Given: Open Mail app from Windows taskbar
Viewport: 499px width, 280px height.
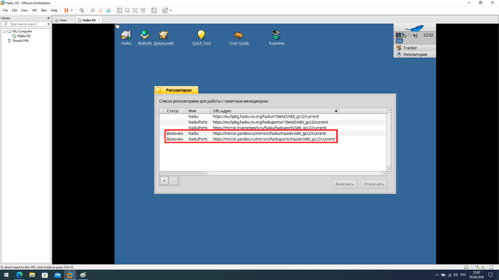Looking at the screenshot, I should coord(58,275).
